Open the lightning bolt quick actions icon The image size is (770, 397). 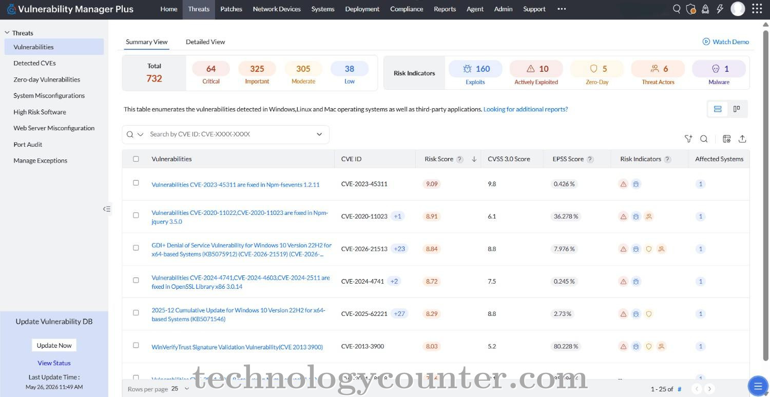point(720,9)
